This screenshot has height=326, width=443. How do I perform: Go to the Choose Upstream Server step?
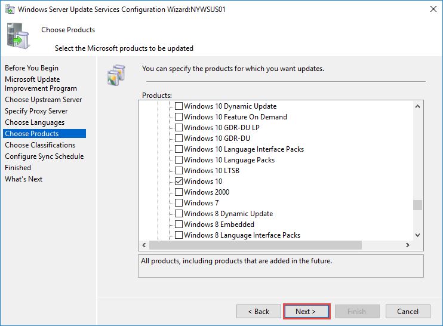click(x=43, y=100)
